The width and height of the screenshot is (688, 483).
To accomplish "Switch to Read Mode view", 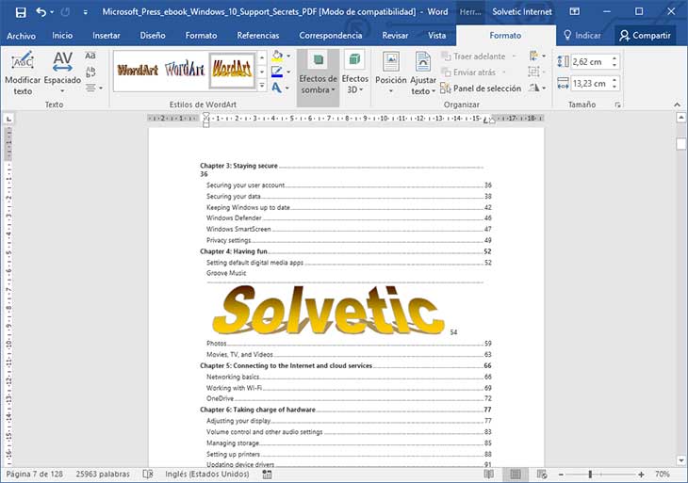I will pos(488,475).
